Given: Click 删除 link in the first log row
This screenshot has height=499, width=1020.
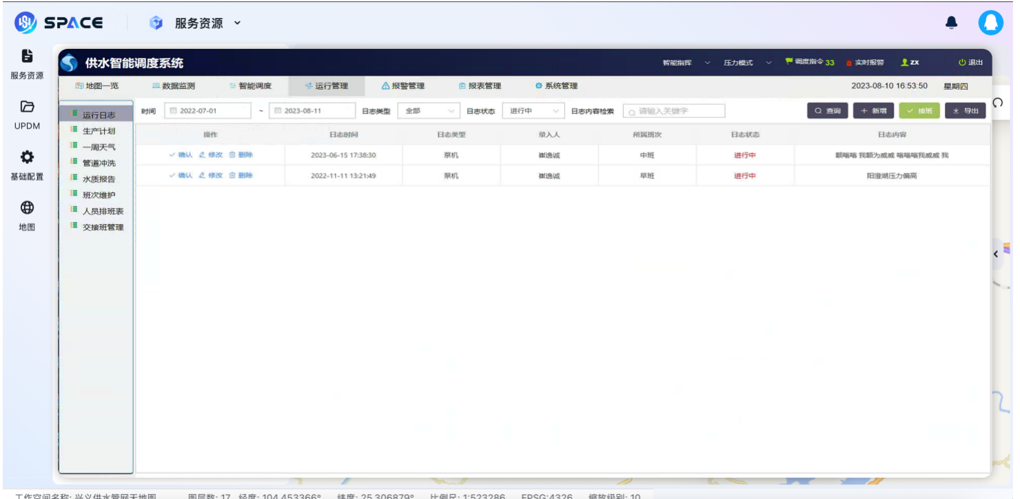Looking at the screenshot, I should pos(241,155).
